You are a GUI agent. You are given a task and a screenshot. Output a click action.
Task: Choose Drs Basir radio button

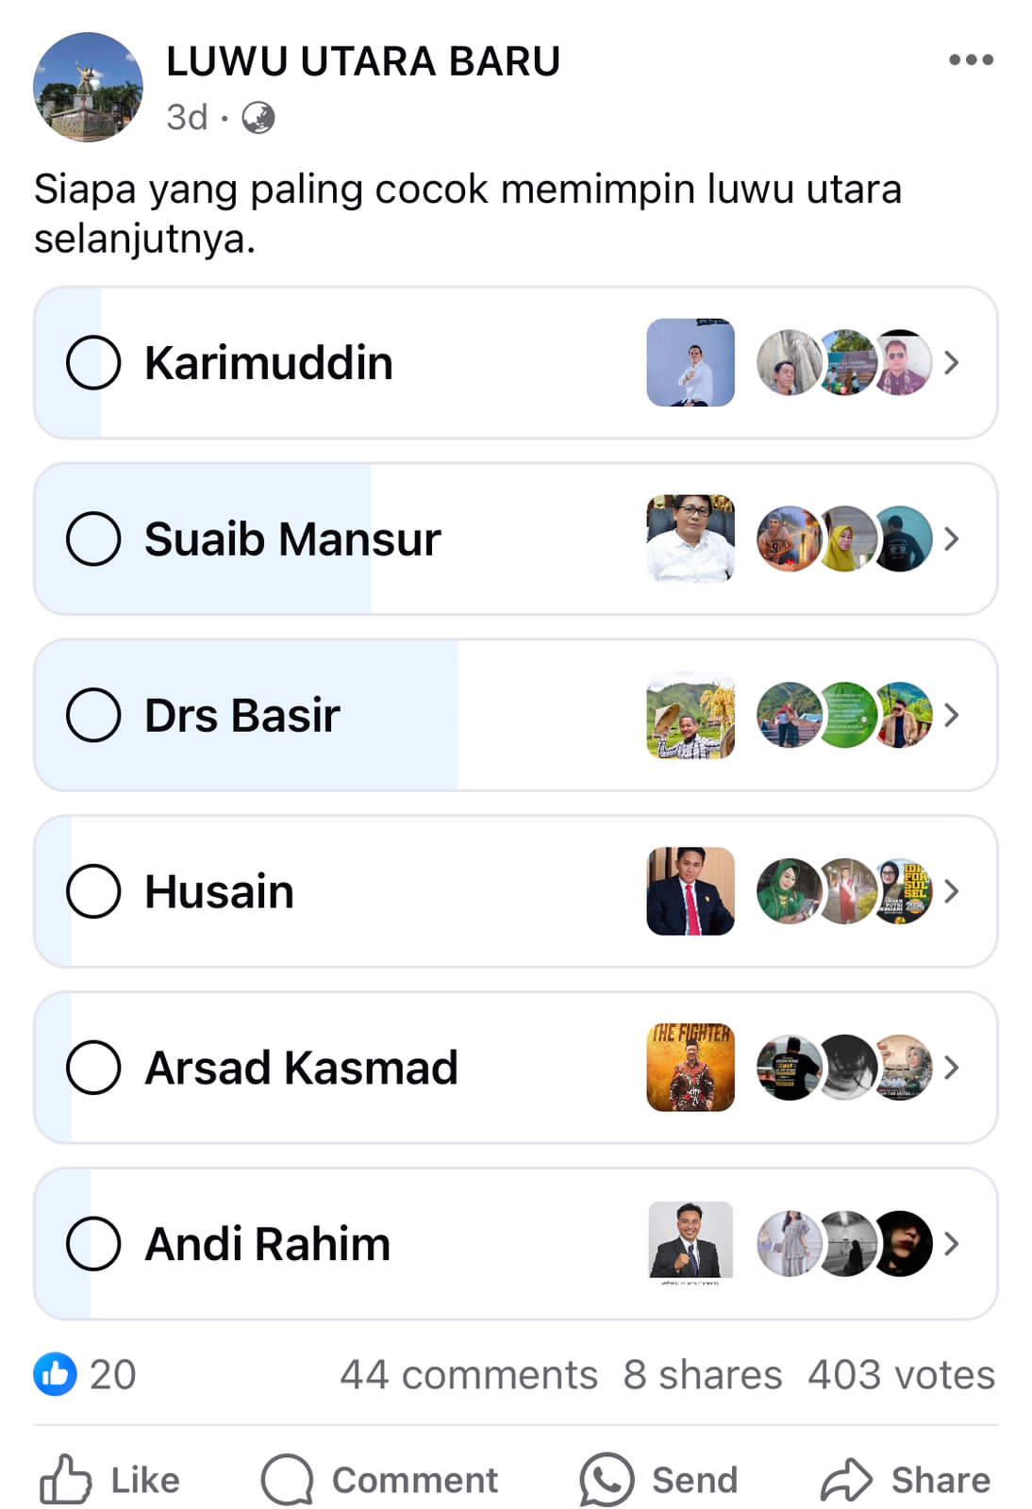click(x=93, y=715)
